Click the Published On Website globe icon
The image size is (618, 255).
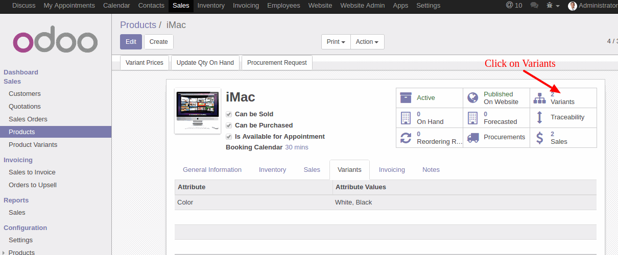tap(473, 97)
